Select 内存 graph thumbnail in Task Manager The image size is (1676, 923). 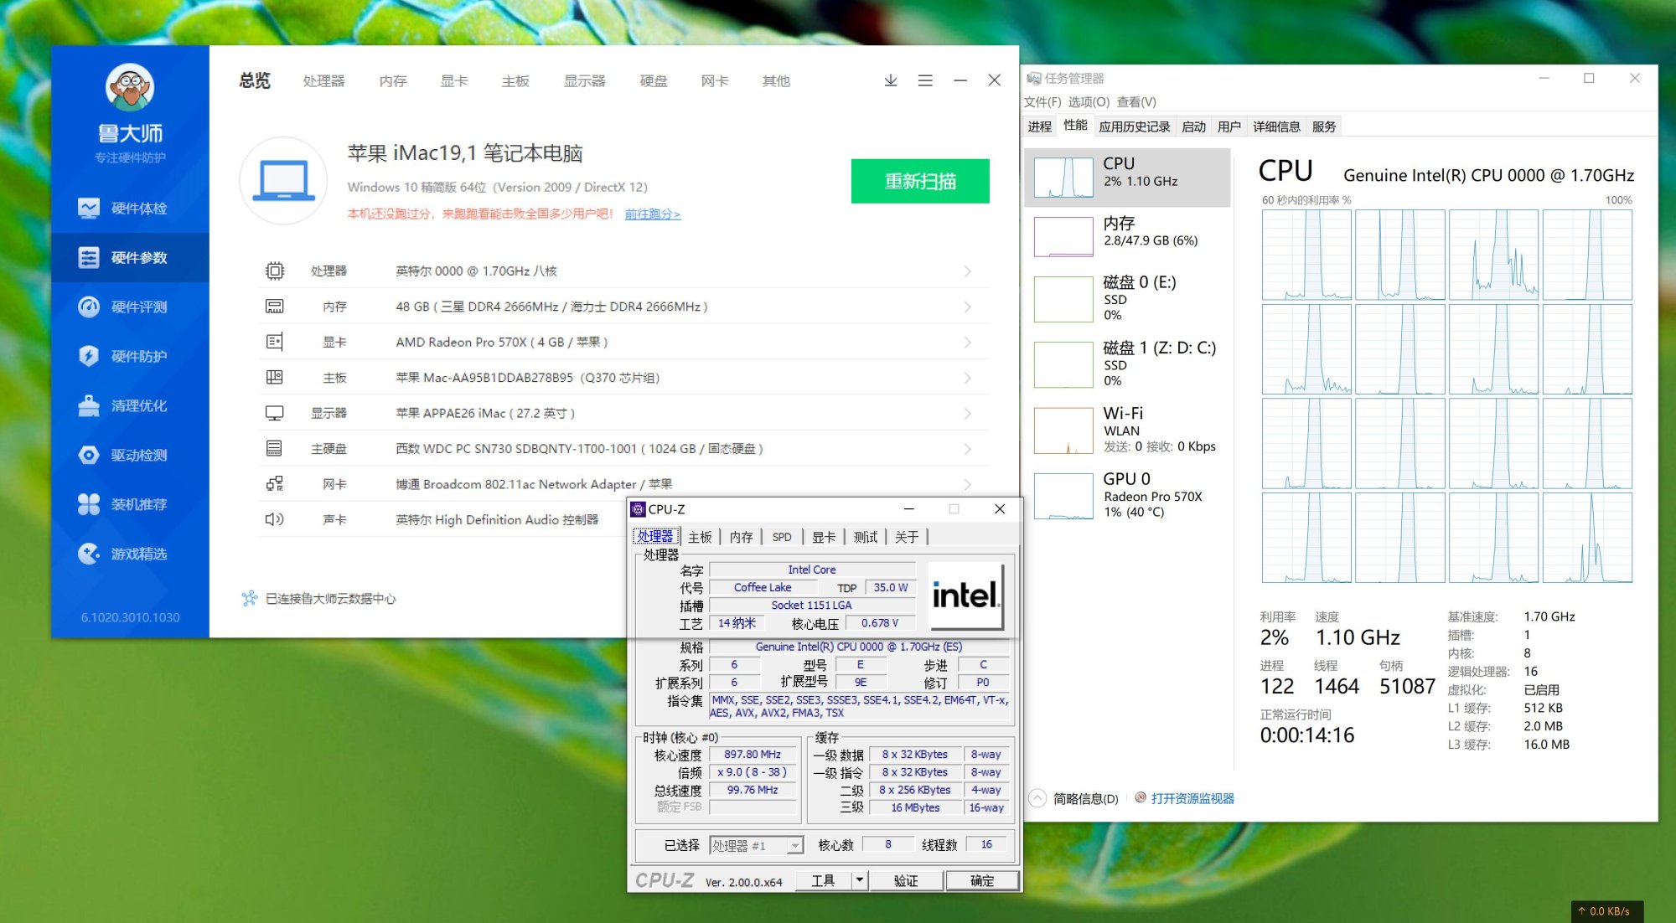coord(1063,236)
